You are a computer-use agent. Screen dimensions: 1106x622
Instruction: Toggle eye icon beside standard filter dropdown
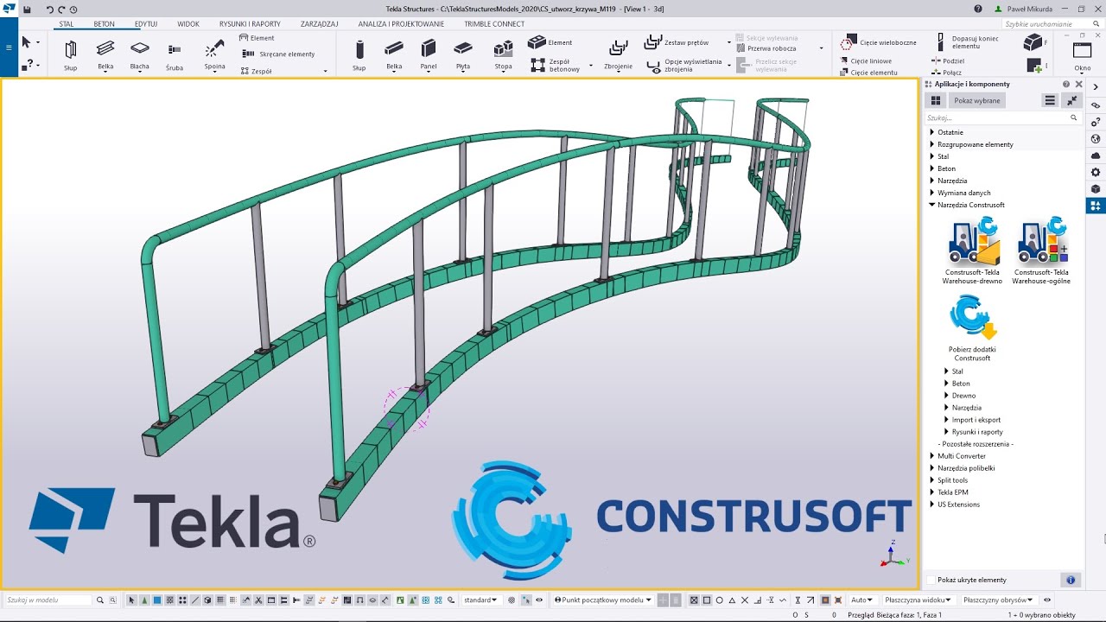539,600
